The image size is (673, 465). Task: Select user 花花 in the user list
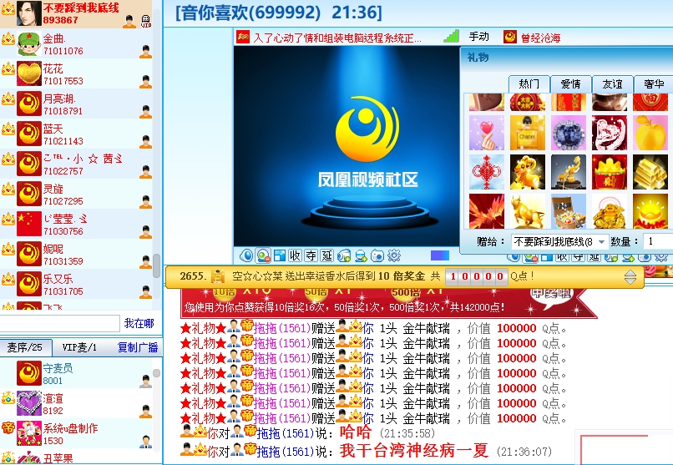(x=76, y=73)
